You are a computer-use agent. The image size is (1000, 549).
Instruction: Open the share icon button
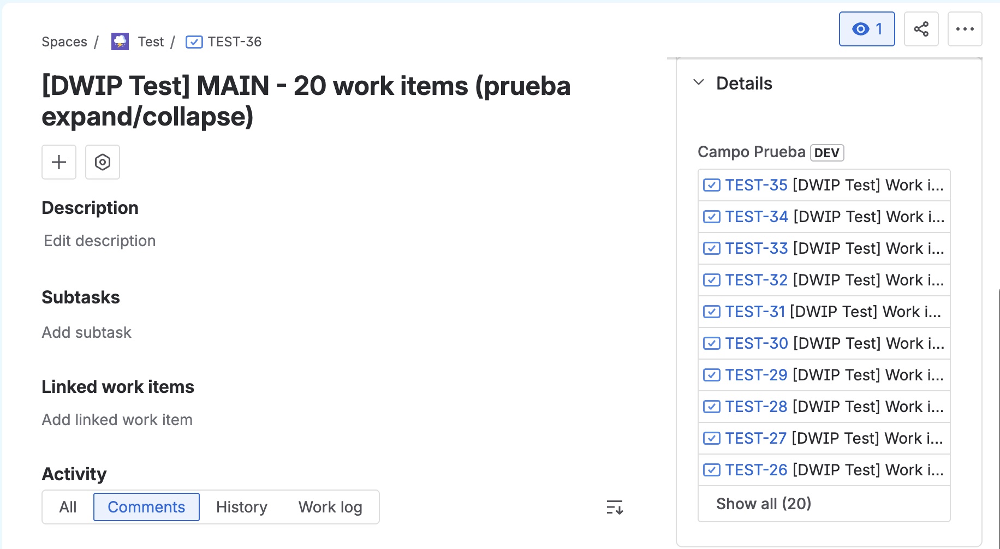click(921, 29)
